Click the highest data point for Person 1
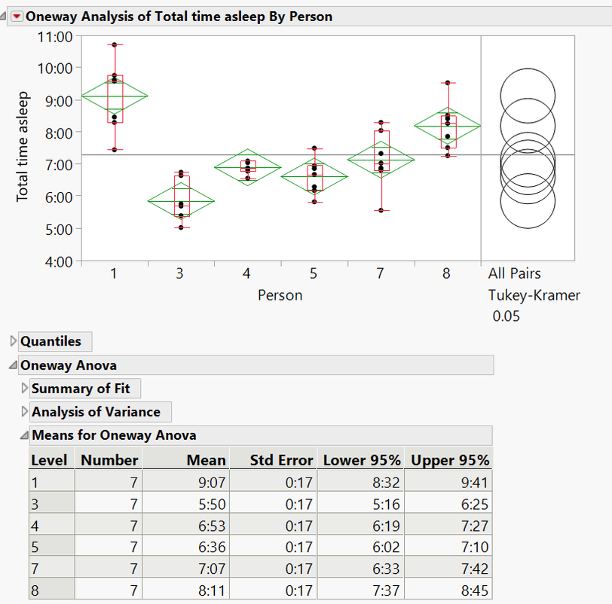 [115, 45]
